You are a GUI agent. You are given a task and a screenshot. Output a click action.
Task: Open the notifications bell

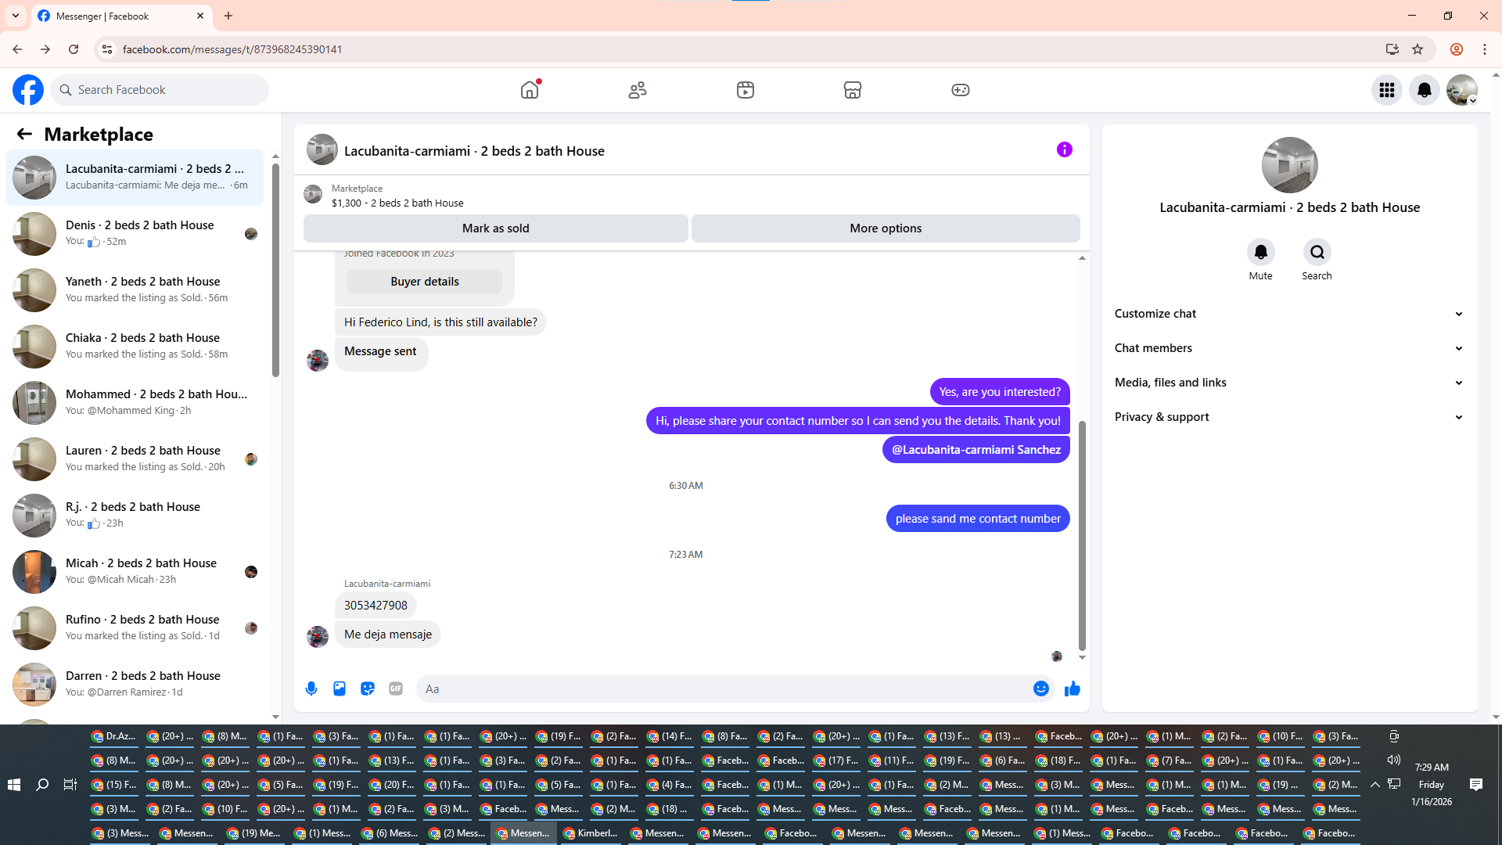1424,90
